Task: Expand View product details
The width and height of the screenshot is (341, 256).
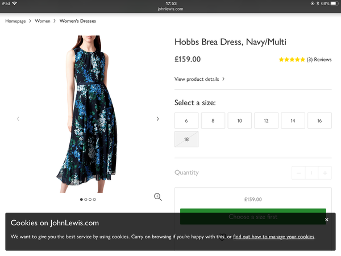Action: (x=199, y=79)
